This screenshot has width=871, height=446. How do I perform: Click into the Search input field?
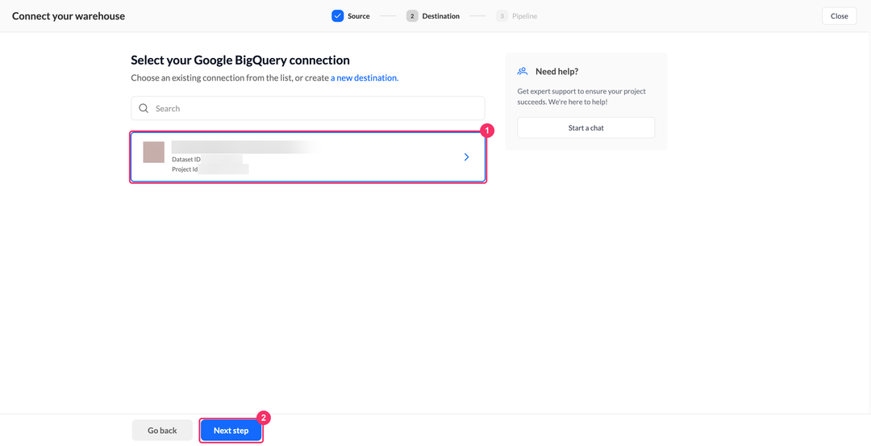[x=308, y=108]
